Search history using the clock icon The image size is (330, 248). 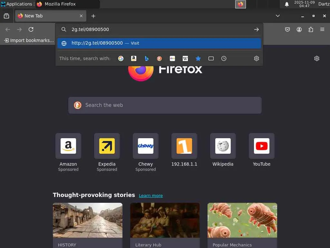pos(224,58)
